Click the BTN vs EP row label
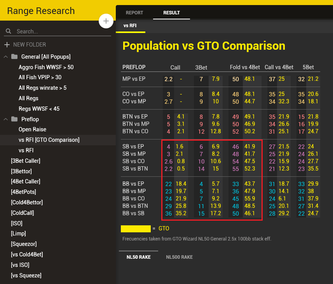 135,117
